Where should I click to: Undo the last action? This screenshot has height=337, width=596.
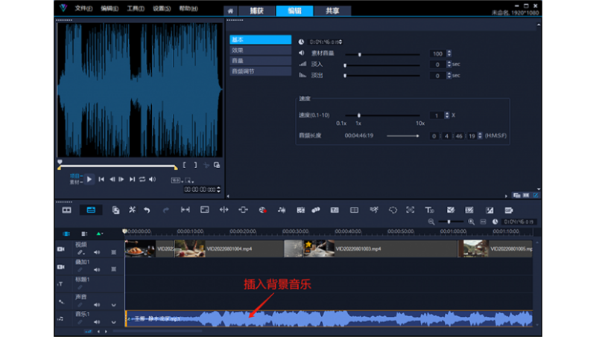click(147, 210)
